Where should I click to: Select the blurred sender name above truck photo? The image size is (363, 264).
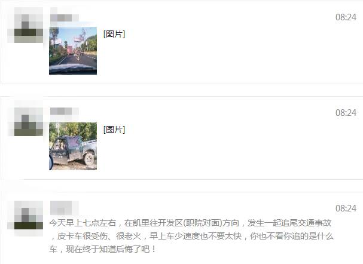click(65, 111)
